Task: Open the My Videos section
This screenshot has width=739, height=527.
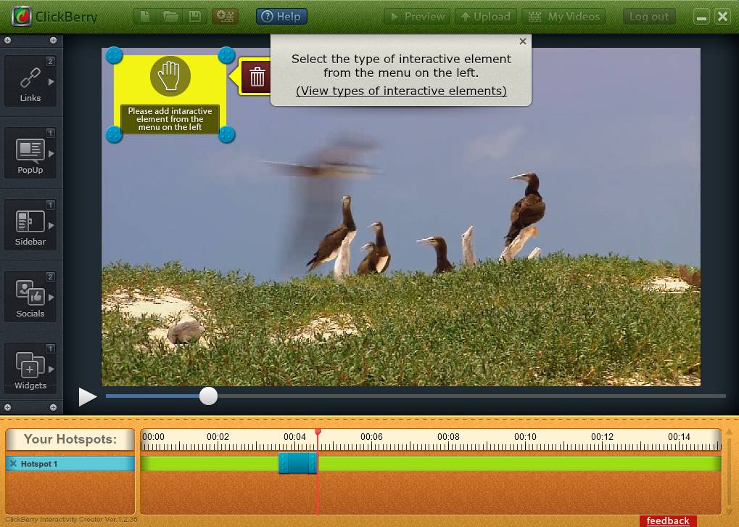Action: click(563, 16)
